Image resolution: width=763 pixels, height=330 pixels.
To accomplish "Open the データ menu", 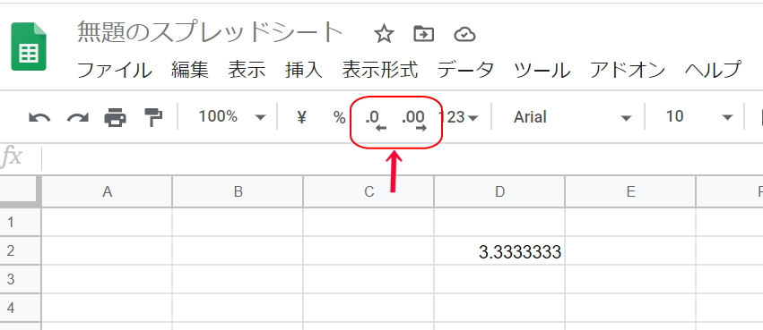I will pos(465,71).
